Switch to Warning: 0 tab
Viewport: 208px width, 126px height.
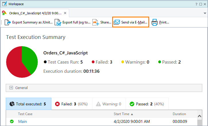pos(109,104)
